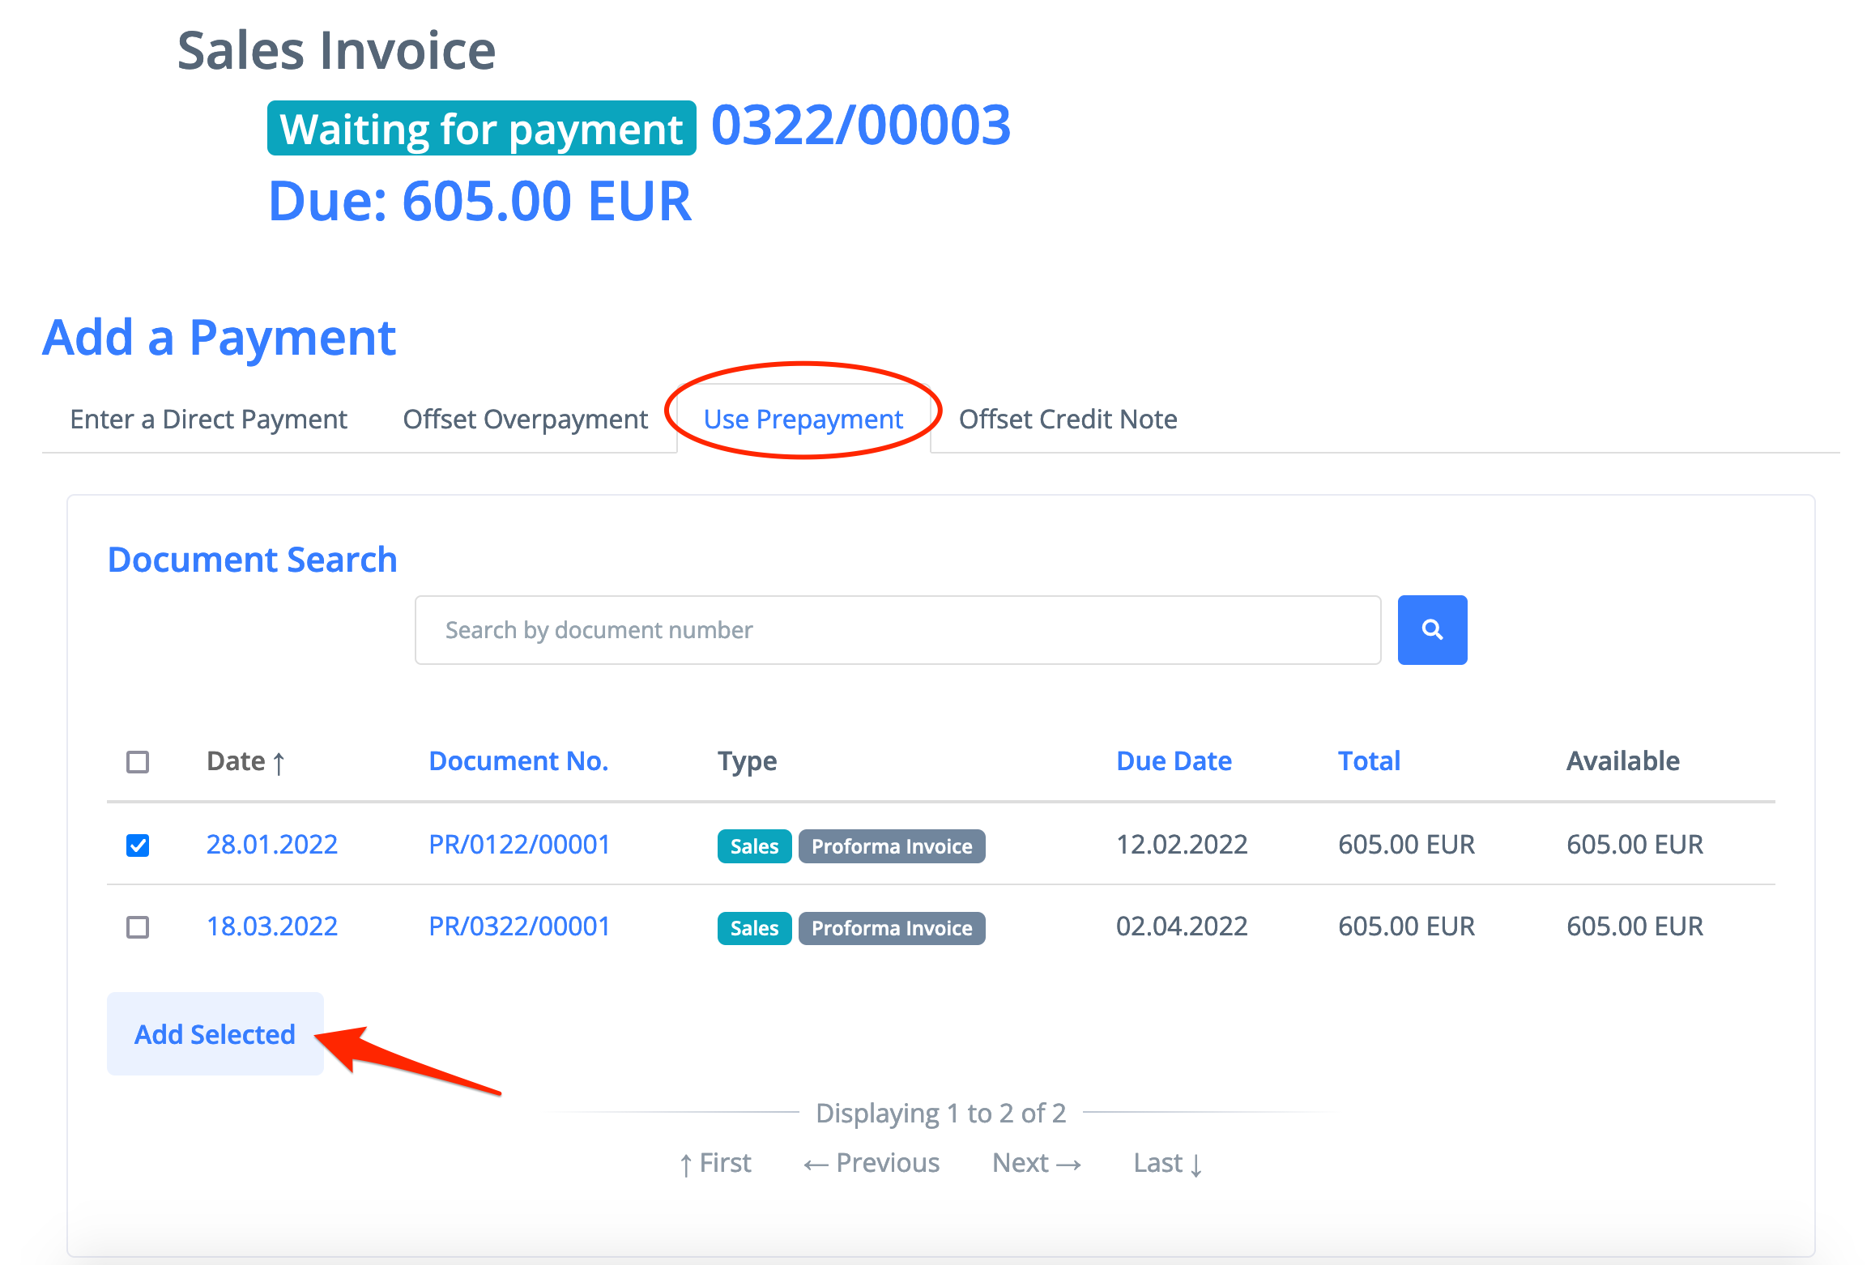Viewport: 1871px width, 1265px height.
Task: Click the 28.01.2022 date link
Action: [x=271, y=845]
